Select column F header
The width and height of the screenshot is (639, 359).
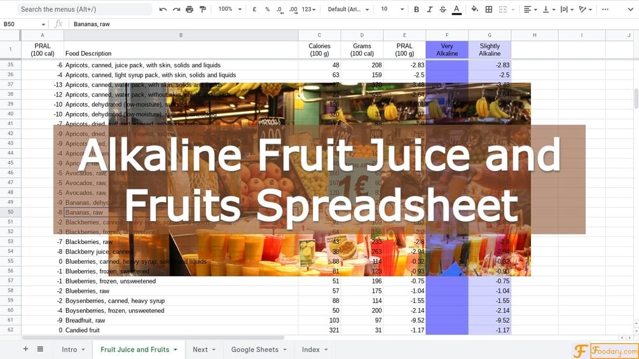point(447,35)
